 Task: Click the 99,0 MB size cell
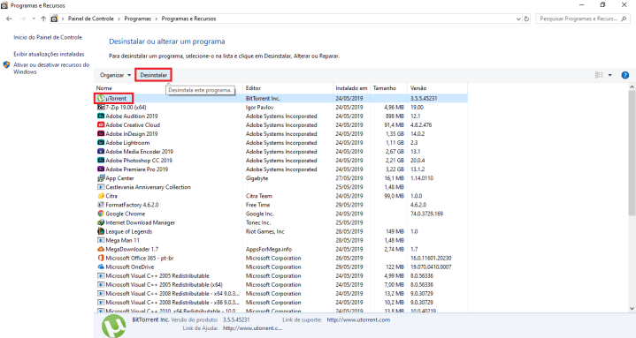click(x=394, y=196)
